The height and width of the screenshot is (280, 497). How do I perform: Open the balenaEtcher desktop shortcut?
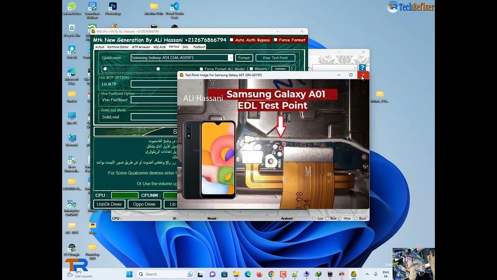[72, 9]
